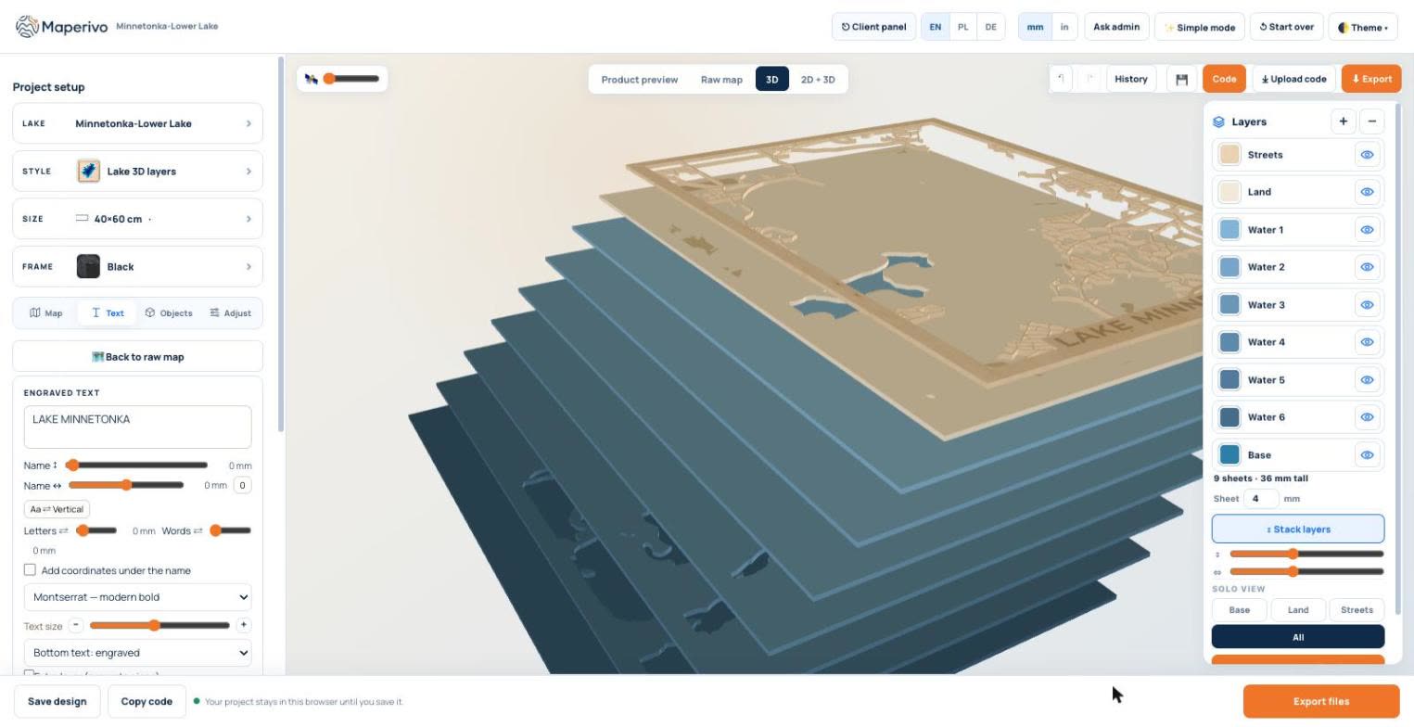Screen dimensions: 1414x727
Task: Switch to Product preview view
Action: [640, 79]
